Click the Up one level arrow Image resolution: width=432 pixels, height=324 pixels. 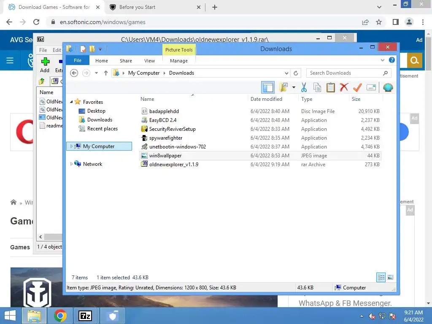click(x=106, y=73)
